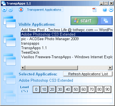Click the list's left scroll arrow
Image resolution: width=115 pixels, height=106 pixels.
(23, 68)
